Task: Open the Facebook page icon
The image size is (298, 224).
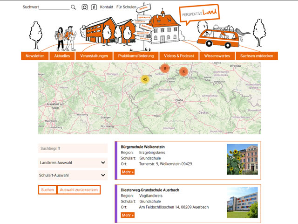Action: 94,7
